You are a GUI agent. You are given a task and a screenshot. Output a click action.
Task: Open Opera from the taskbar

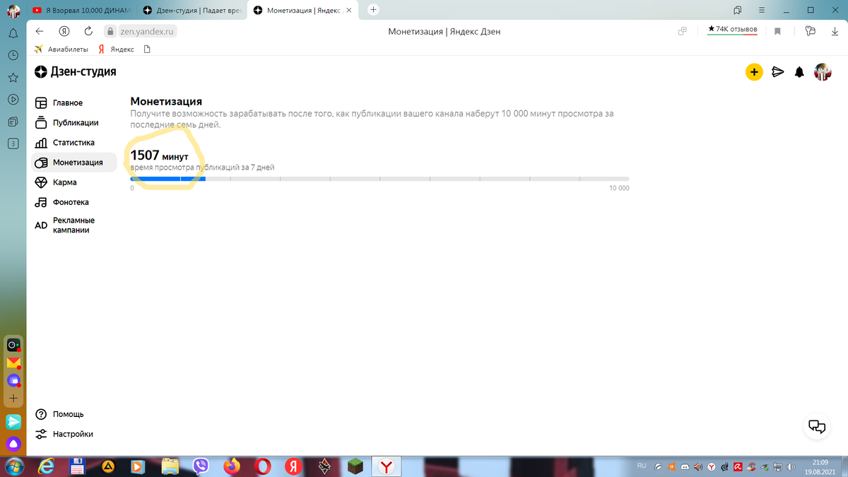[262, 466]
